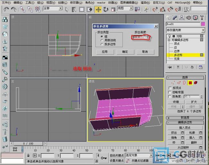Open the Motion command panel tab

pos(188,18)
